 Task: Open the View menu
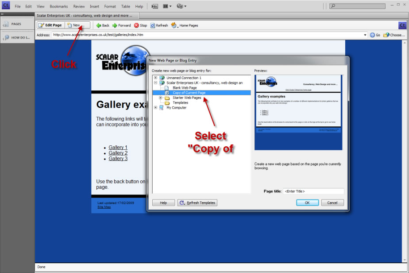[40, 6]
